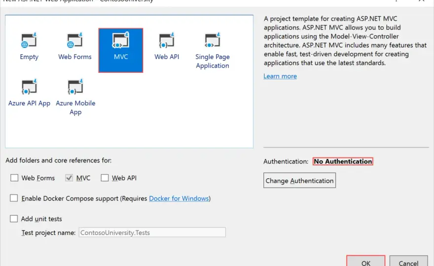Toggle the MVC core references checkbox
Viewport: 434px width, 266px height.
point(69,178)
